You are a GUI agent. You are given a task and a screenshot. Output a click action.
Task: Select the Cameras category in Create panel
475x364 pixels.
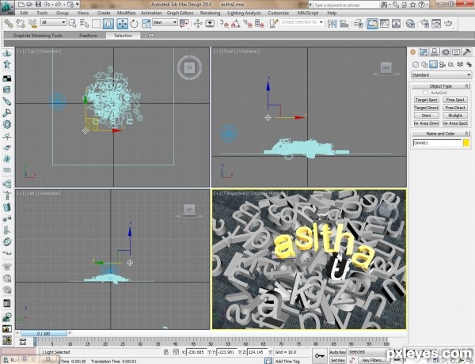[443, 65]
